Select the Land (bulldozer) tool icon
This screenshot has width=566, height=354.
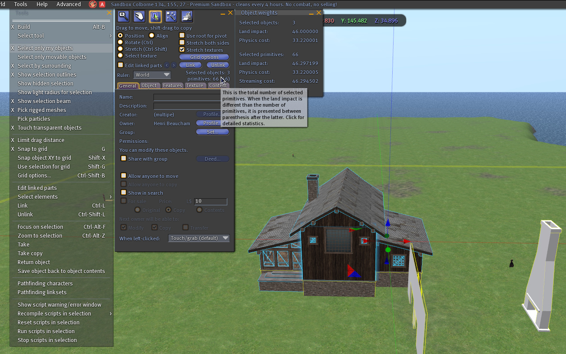click(187, 16)
